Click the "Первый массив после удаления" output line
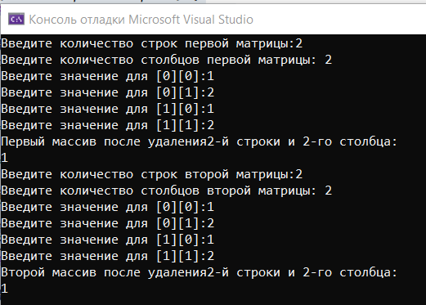The height and width of the screenshot is (305, 426). pyautogui.click(x=200, y=141)
